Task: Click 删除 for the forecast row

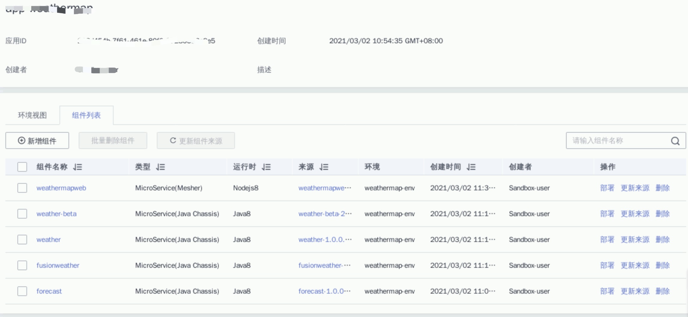Action: (662, 291)
